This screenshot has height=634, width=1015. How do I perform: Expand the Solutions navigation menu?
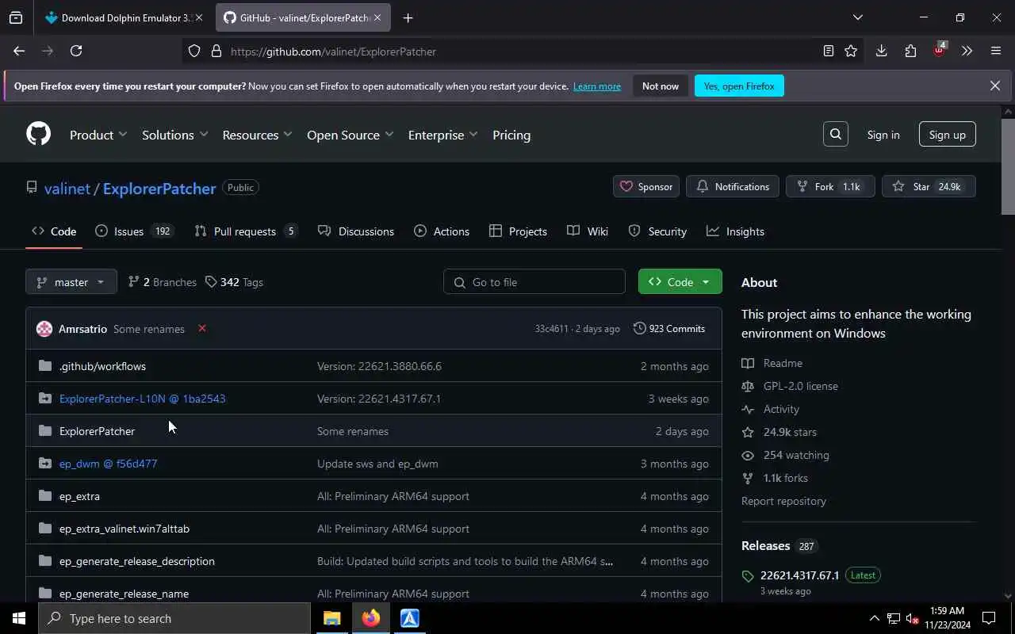pyautogui.click(x=174, y=135)
